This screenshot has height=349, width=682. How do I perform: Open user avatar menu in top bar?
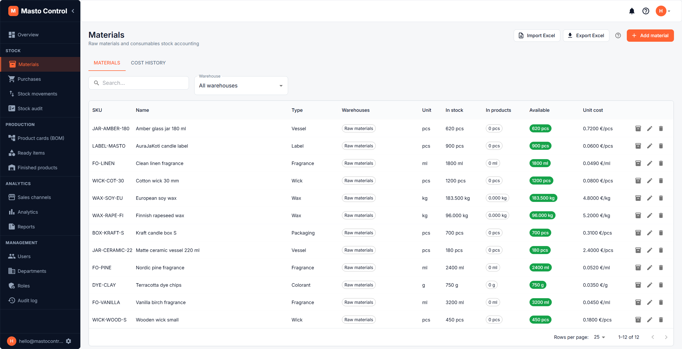coord(663,11)
